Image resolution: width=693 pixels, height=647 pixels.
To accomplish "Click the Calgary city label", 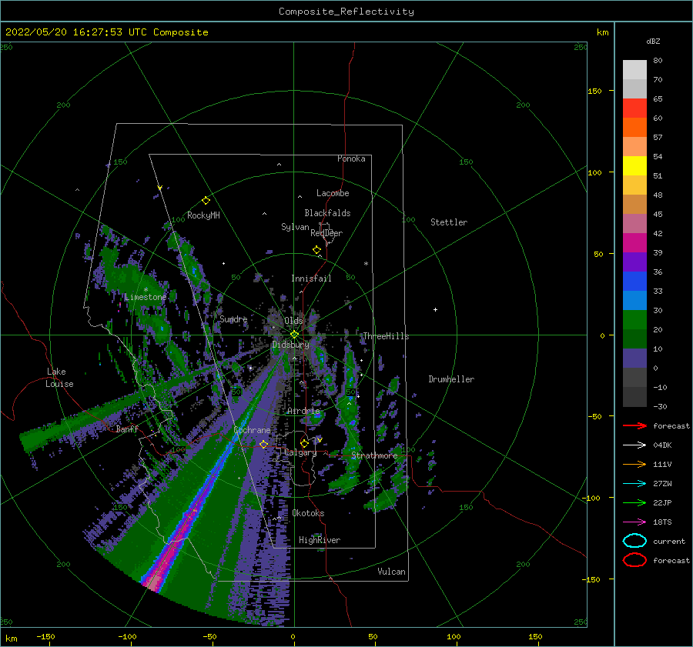I will 300,452.
